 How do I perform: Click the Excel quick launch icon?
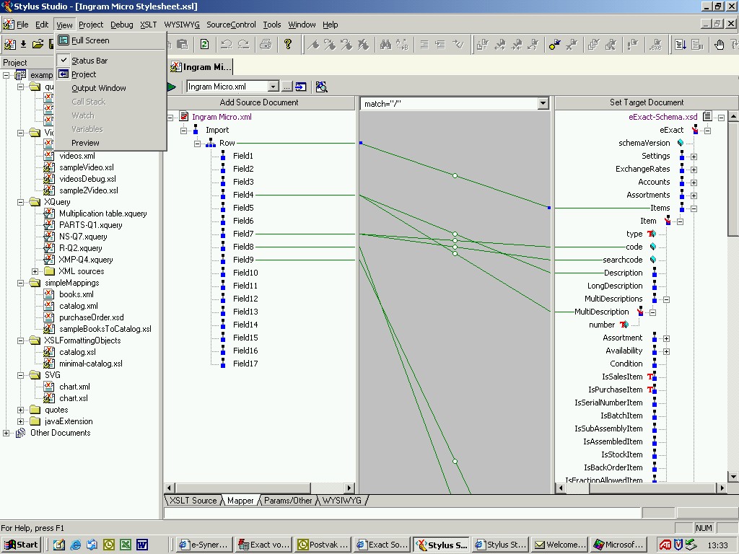126,545
